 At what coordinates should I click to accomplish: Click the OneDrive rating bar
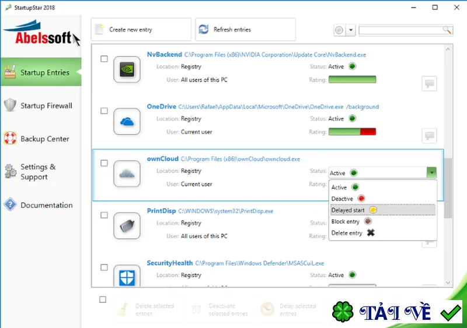(352, 132)
